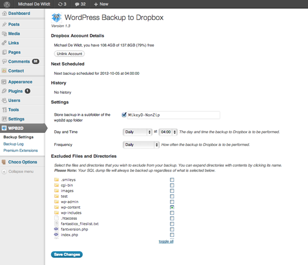Open the Dashboard link text
308x265 pixels.
[x=20, y=13]
